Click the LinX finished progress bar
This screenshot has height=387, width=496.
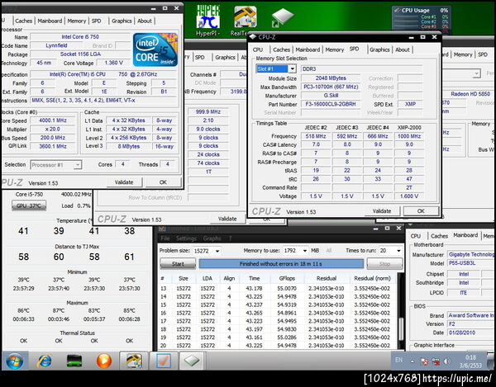pyautogui.click(x=281, y=264)
